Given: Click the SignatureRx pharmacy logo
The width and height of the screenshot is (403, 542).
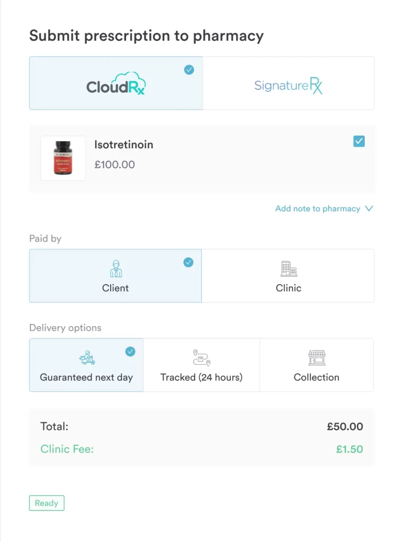Looking at the screenshot, I should pyautogui.click(x=288, y=85).
